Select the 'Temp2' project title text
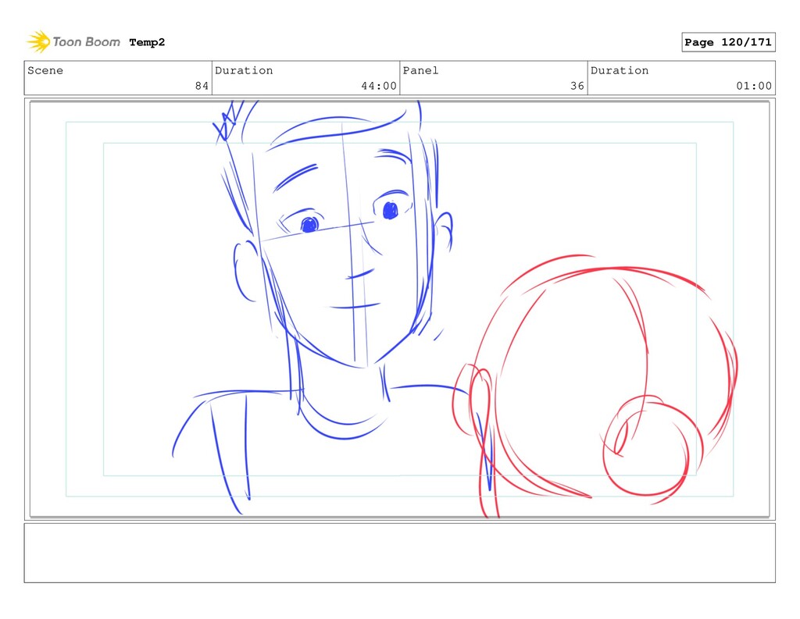 click(x=147, y=42)
